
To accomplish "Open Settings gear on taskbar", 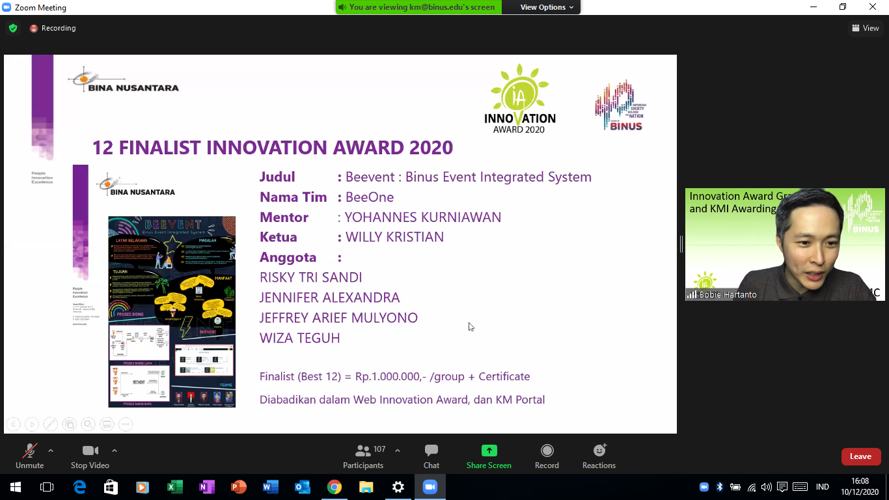I will click(x=398, y=487).
